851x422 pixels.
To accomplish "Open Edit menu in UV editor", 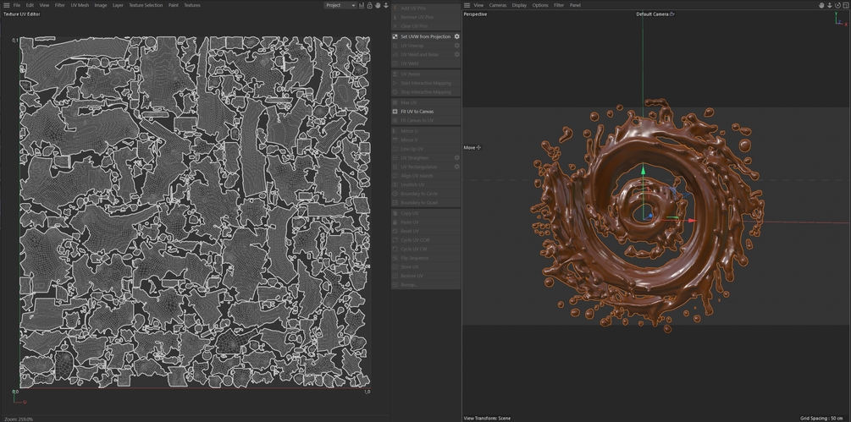I will [x=30, y=5].
